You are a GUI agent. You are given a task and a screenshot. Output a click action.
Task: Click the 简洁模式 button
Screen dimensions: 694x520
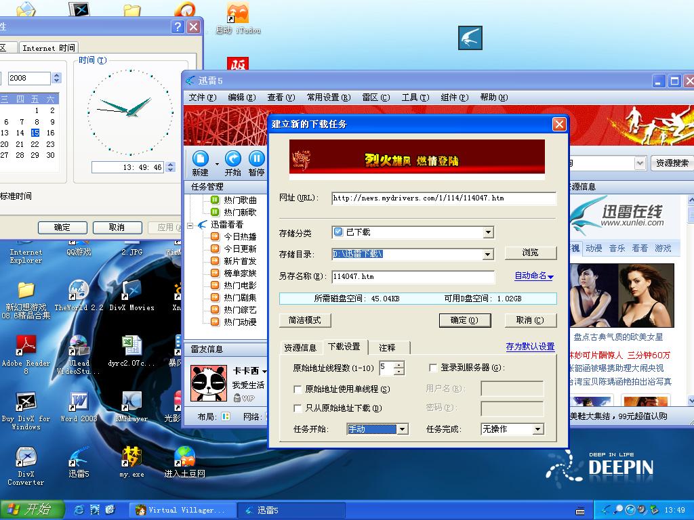304,320
